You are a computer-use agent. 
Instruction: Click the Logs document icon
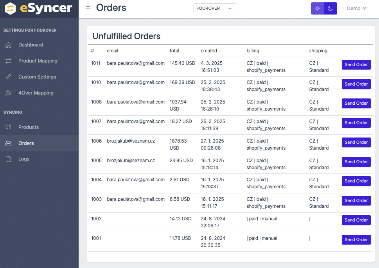(x=9, y=159)
